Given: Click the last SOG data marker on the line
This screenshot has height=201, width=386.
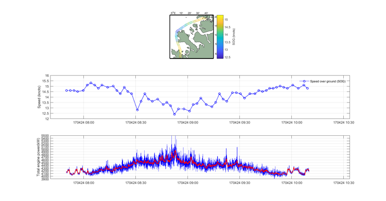Looking at the screenshot, I should pos(307,88).
